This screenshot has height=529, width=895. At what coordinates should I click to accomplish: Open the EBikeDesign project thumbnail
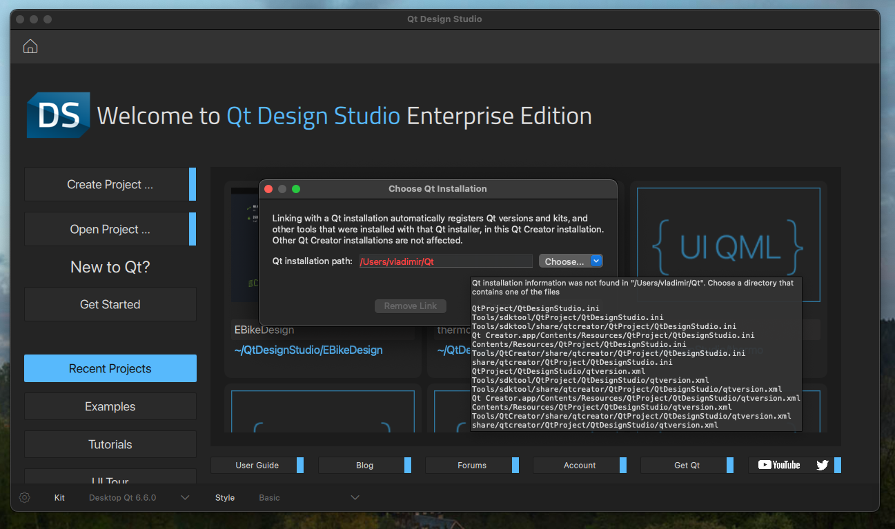pos(245,245)
